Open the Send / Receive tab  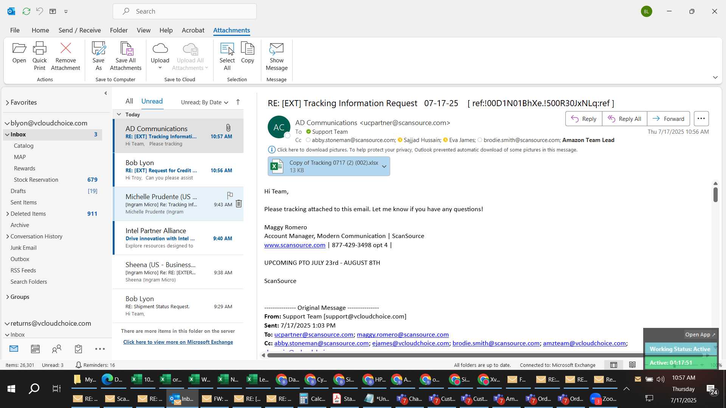(x=79, y=30)
